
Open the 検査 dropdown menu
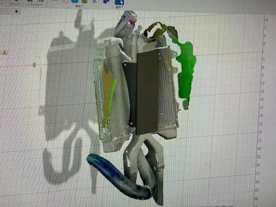(x=79, y=6)
